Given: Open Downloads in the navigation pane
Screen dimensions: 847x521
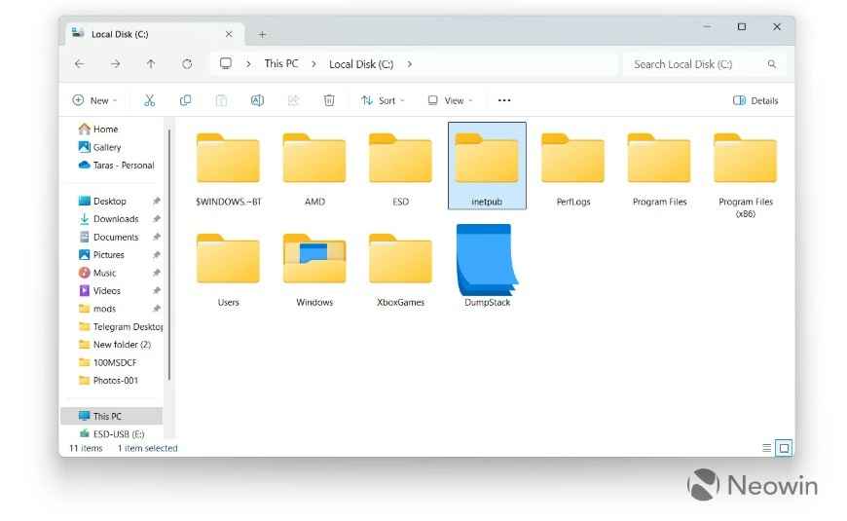Looking at the screenshot, I should [115, 219].
